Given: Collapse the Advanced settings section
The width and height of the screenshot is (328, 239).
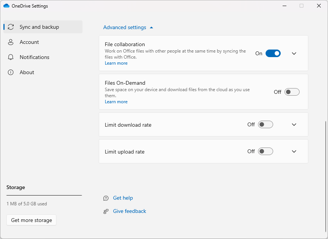Looking at the screenshot, I should pyautogui.click(x=128, y=27).
